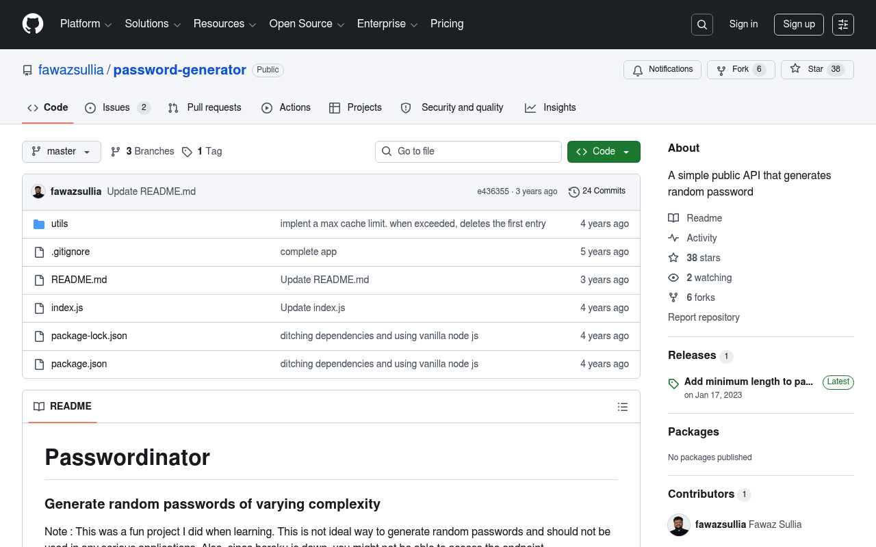Click the commit history clock icon

click(574, 192)
